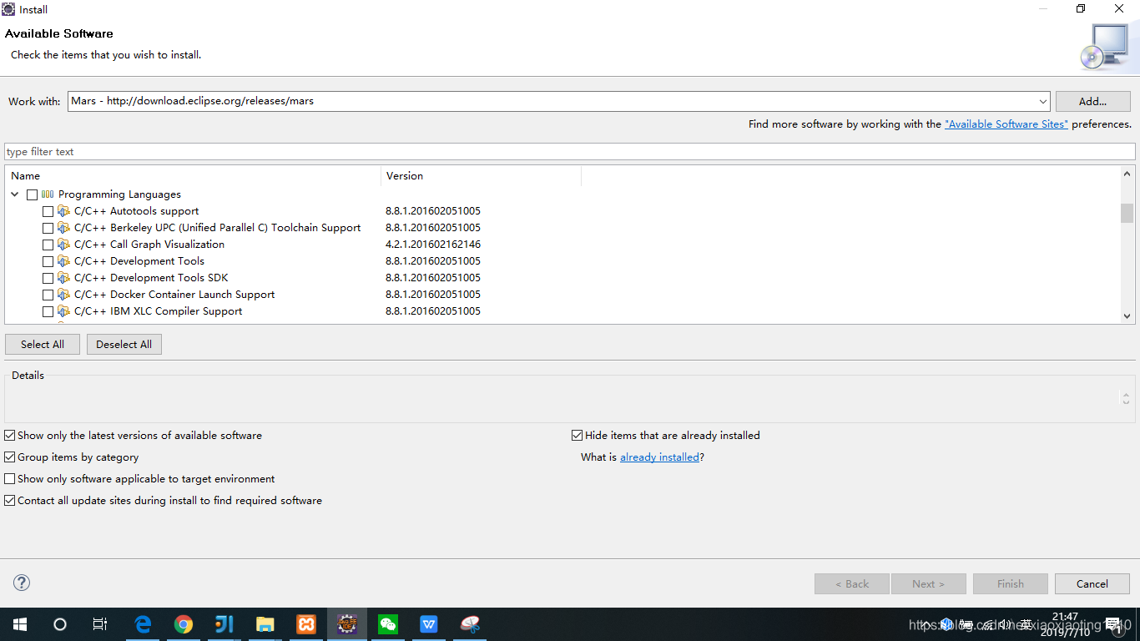Image resolution: width=1140 pixels, height=641 pixels.
Task: Select the C/C++ Development Tools SDK row text
Action: (151, 278)
